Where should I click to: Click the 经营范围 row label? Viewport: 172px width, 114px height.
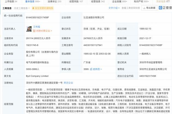coord(8,104)
